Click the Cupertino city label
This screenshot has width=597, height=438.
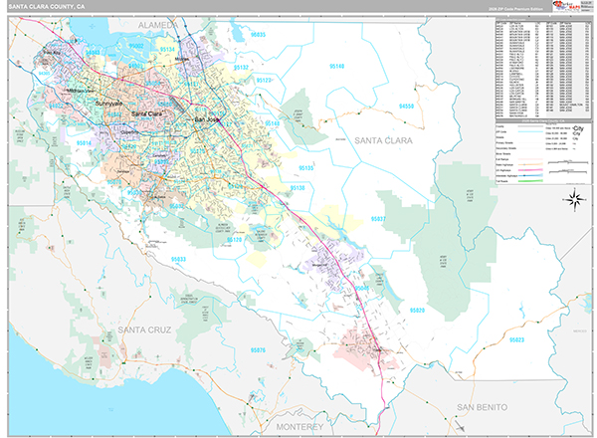click(x=129, y=132)
